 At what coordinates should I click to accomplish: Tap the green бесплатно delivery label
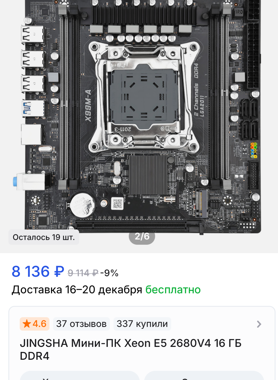point(173,290)
